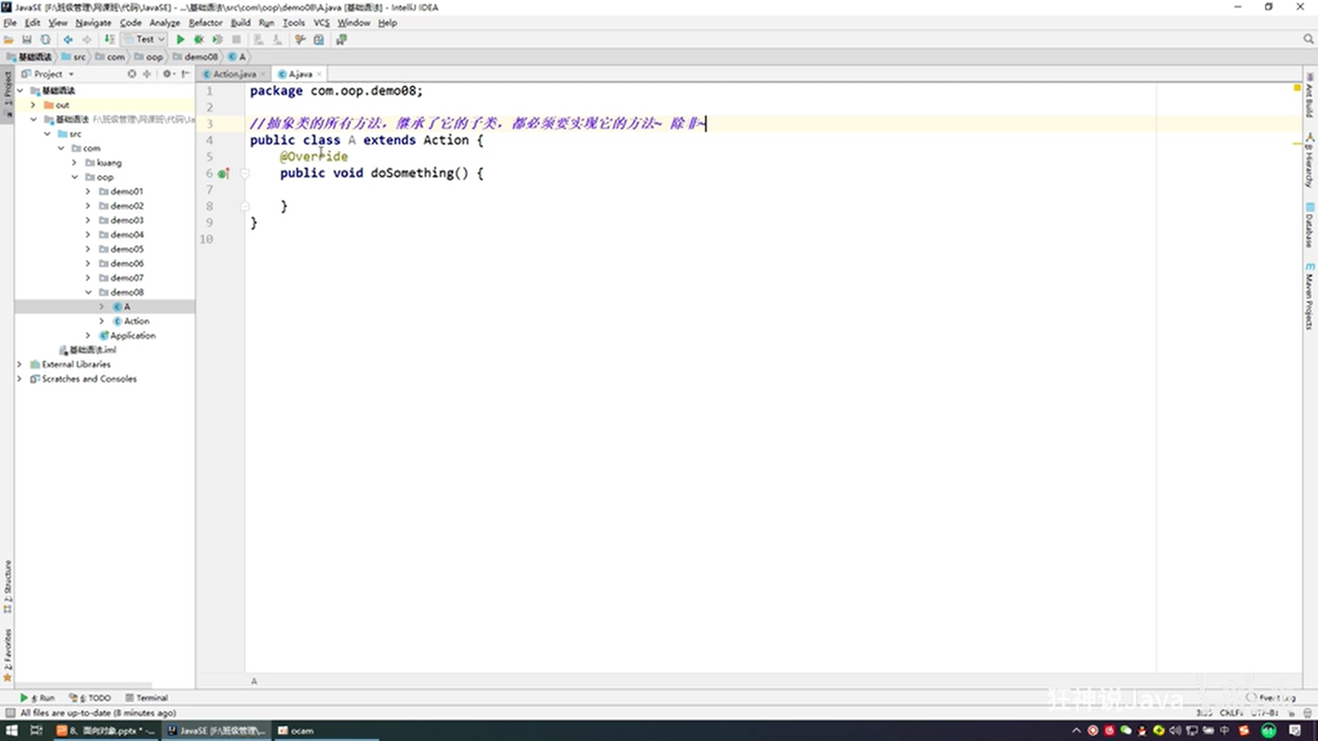Expand the External Libraries node
This screenshot has width=1318, height=741.
pos(19,364)
